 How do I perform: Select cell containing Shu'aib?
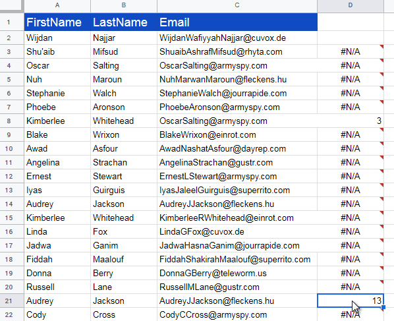coord(57,52)
